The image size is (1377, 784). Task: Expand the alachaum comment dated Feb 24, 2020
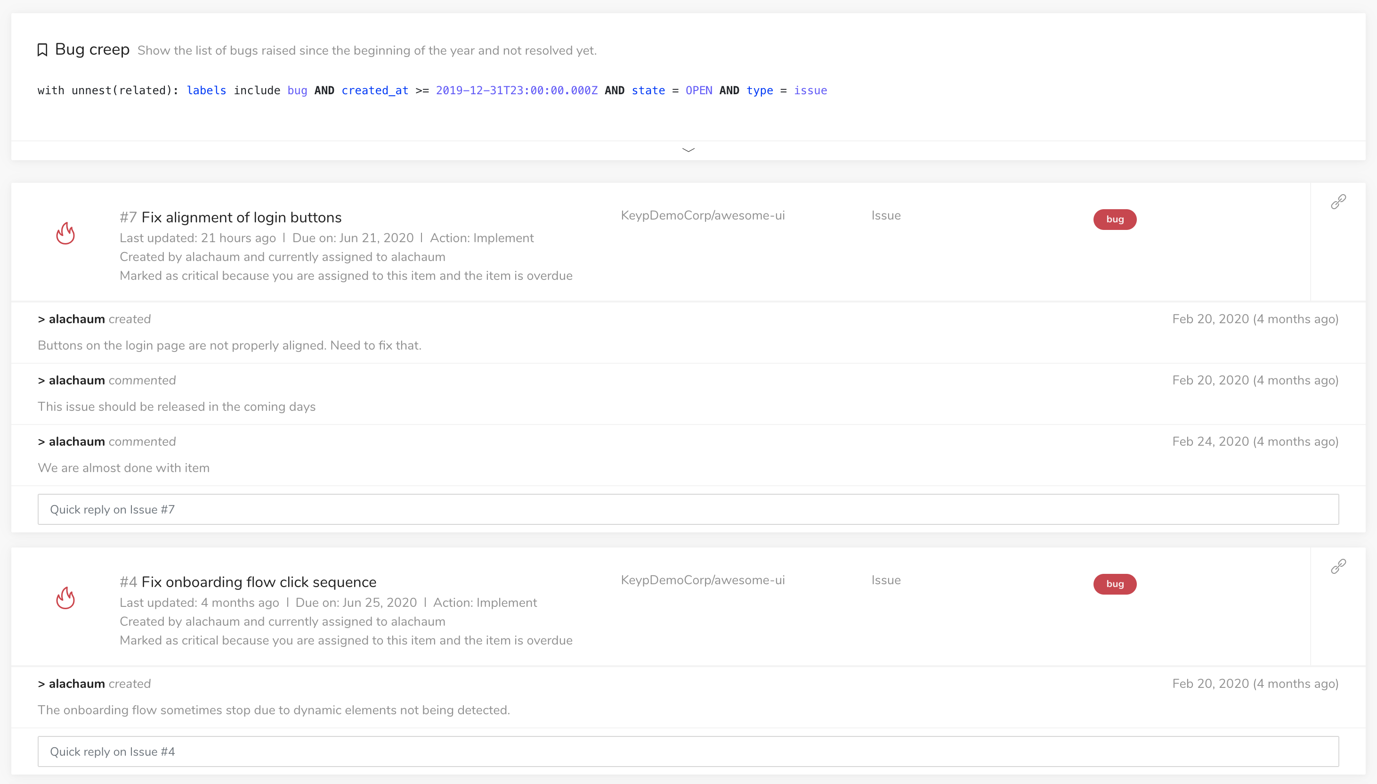[106, 441]
